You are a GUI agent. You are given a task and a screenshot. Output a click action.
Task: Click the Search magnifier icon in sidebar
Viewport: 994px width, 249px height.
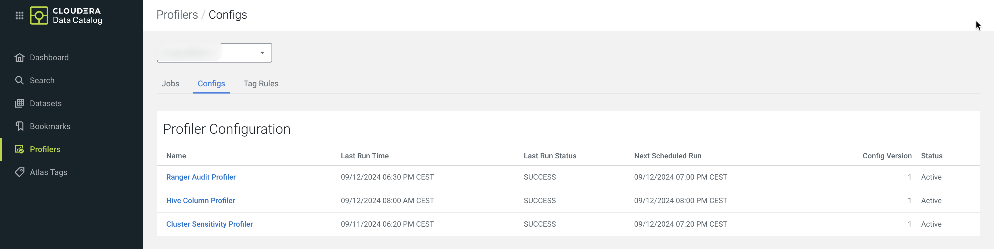(x=19, y=80)
